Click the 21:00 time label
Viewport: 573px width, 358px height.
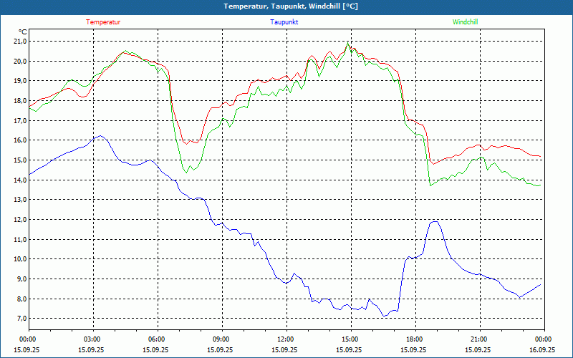coord(478,339)
